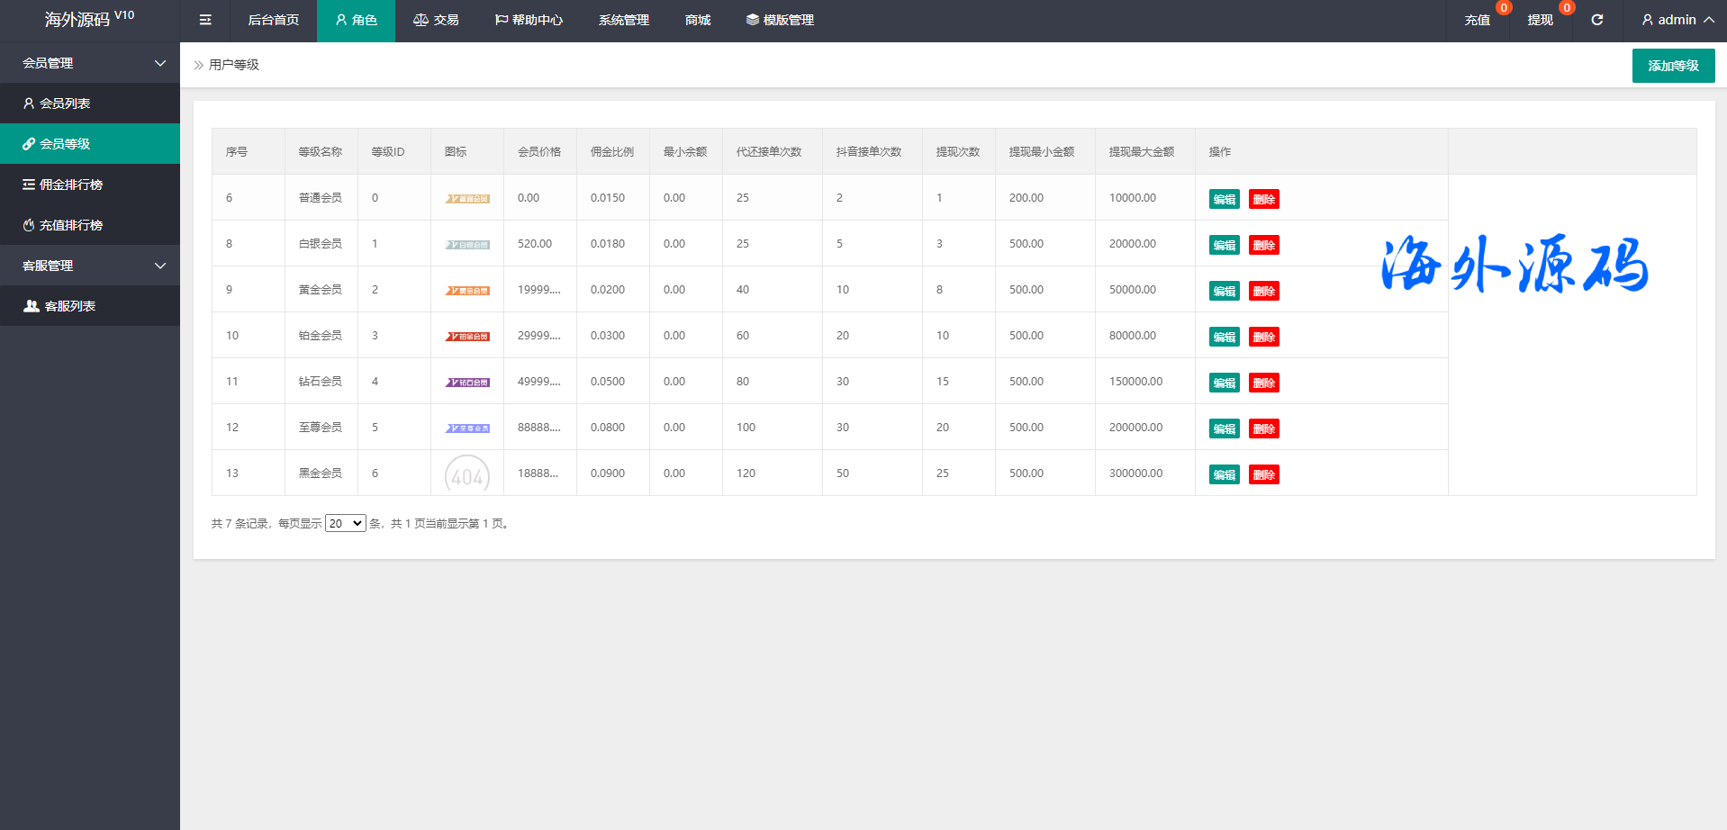Edit the 白银会员 level row
The width and height of the screenshot is (1727, 830).
(x=1224, y=246)
